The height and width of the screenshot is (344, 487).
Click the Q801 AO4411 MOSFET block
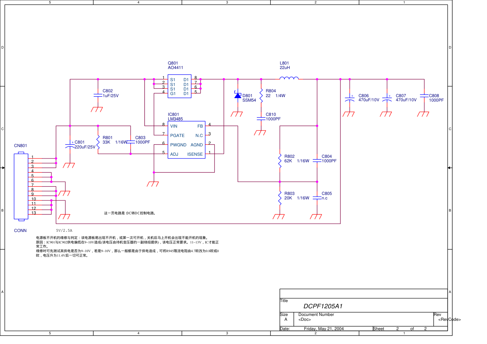coord(179,86)
